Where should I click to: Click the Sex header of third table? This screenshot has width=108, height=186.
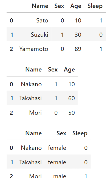[x=61, y=133]
